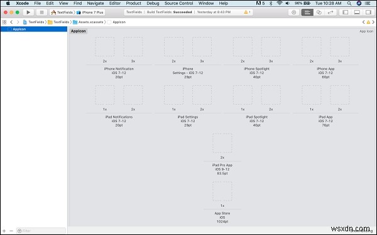The image size is (377, 235).
Task: Open the Product menu
Action: (x=133, y=3)
